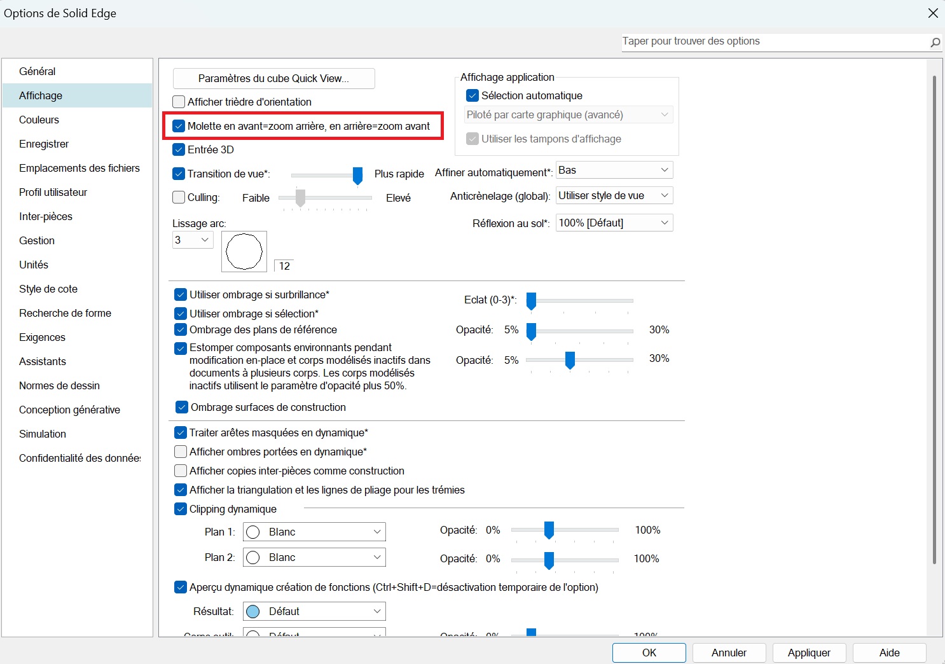Viewport: 945px width, 664px height.
Task: Toggle Utiliser ombrage si surbrillance
Action: [181, 294]
